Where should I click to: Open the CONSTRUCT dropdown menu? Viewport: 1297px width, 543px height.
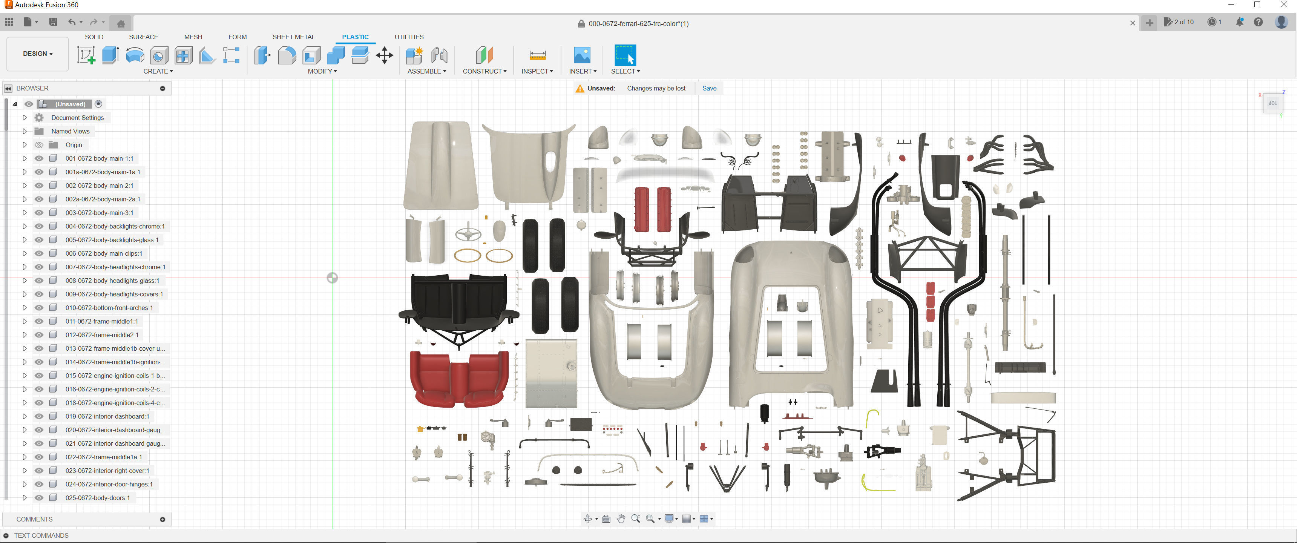click(484, 71)
